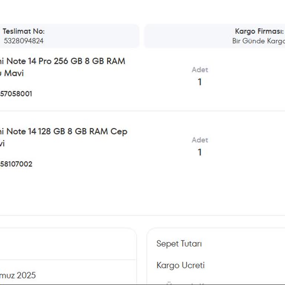Click the Bir Günde Kargo carrier name
Screen dimensions: 285x285
point(258,41)
